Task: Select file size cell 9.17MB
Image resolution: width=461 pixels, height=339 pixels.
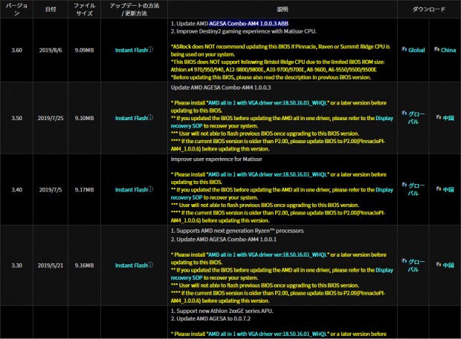Action: pos(84,190)
